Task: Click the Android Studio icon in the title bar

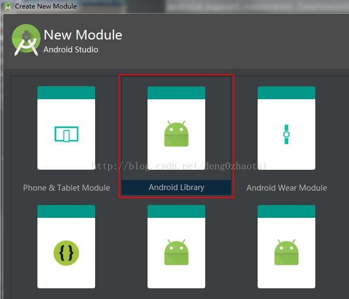Action: (x=8, y=6)
